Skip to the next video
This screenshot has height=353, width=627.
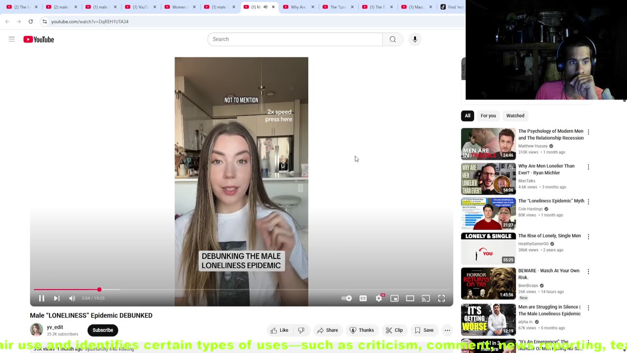57,298
